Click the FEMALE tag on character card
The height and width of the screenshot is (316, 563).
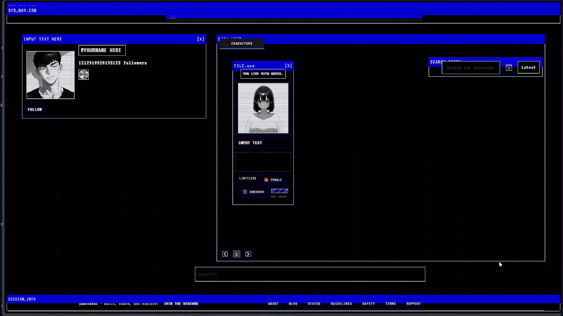pyautogui.click(x=273, y=180)
